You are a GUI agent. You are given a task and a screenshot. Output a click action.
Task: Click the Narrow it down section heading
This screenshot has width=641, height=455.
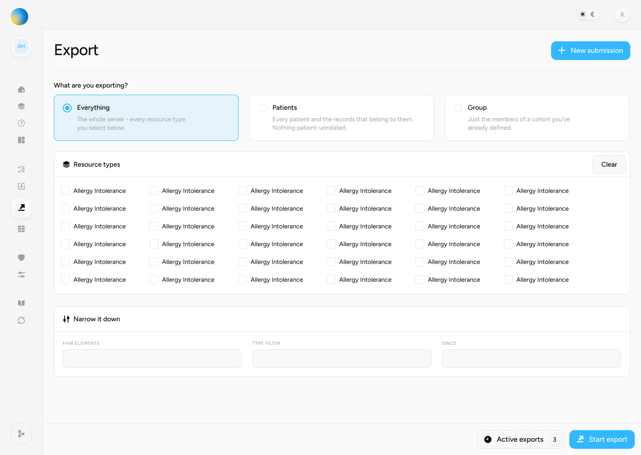(x=97, y=319)
